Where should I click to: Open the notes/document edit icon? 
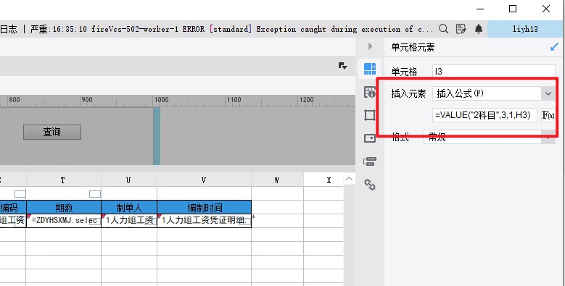point(461,29)
